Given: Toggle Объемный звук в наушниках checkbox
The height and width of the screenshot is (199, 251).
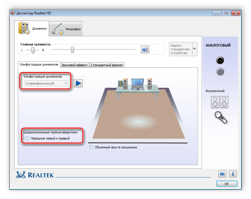Looking at the screenshot, I should click(x=91, y=147).
